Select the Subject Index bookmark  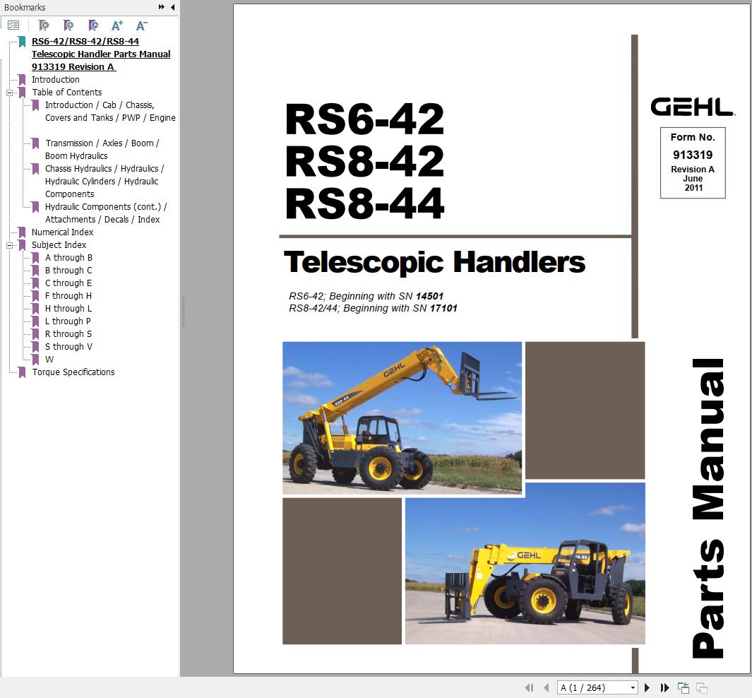59,244
